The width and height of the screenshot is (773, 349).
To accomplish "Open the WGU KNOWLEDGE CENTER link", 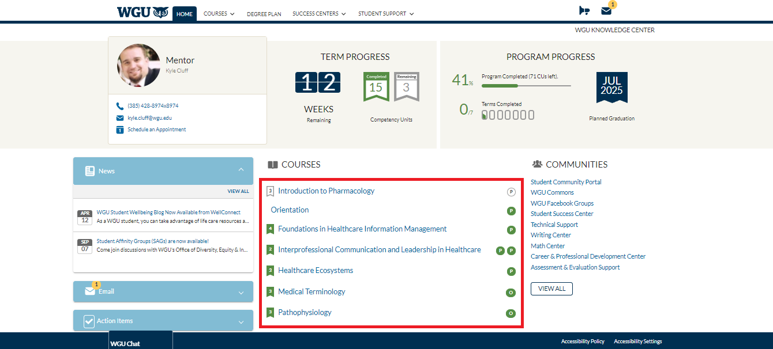I will (x=615, y=30).
